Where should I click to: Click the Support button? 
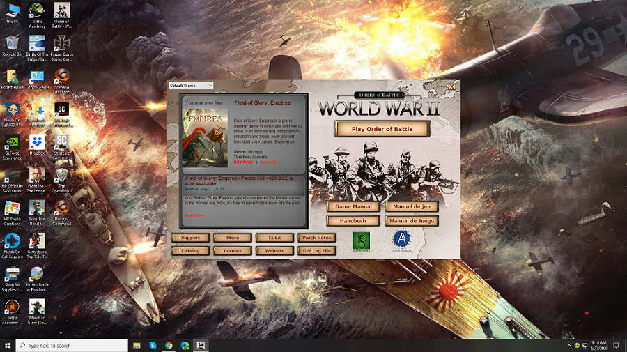pos(190,238)
